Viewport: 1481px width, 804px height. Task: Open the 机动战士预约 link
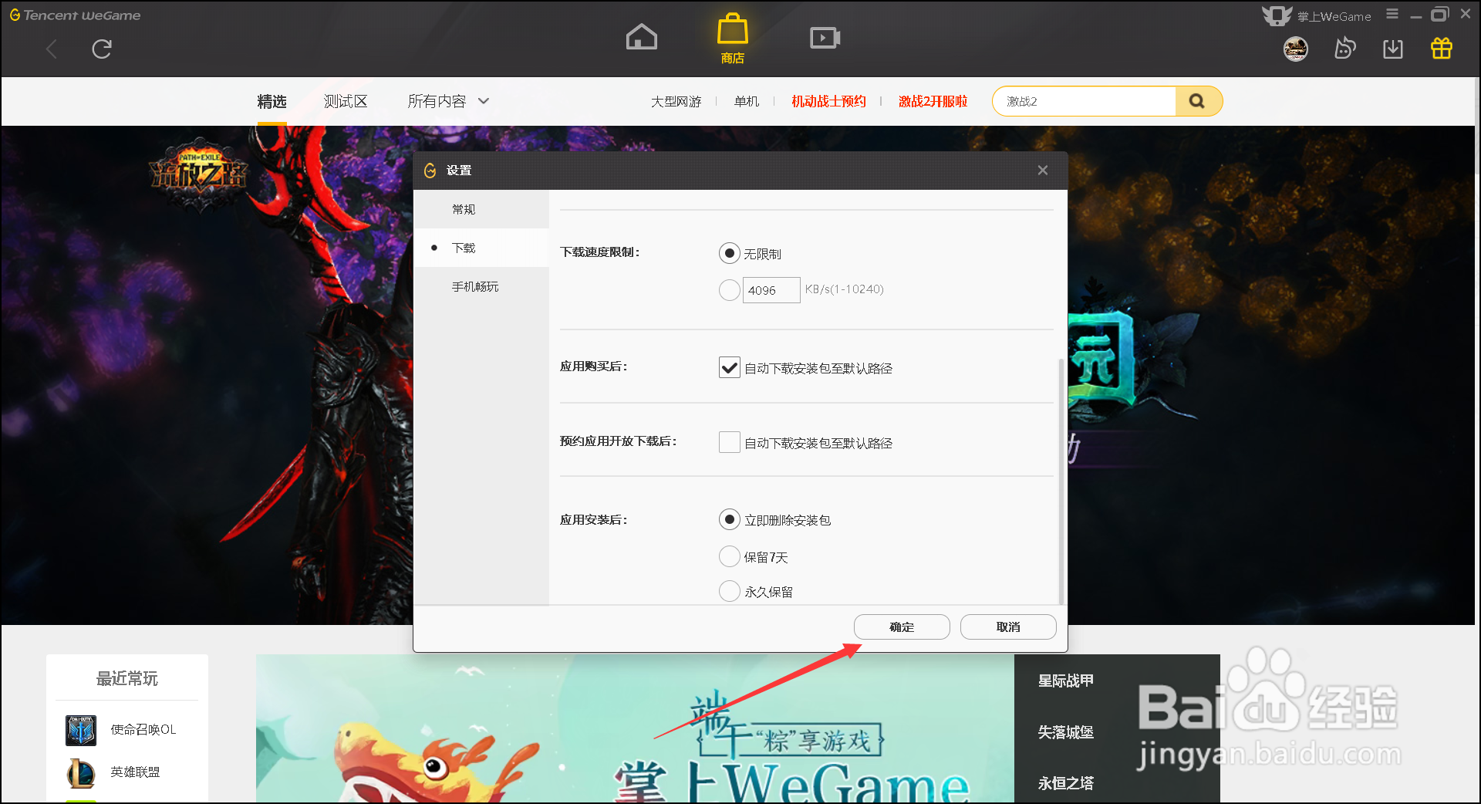828,101
